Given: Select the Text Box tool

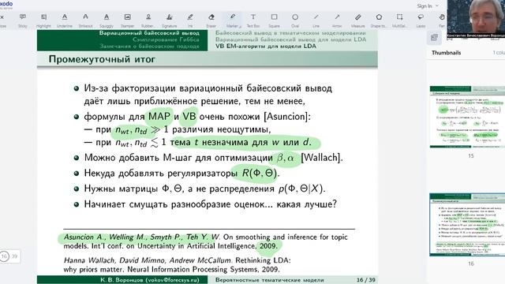Looking at the screenshot, I should 253,20.
